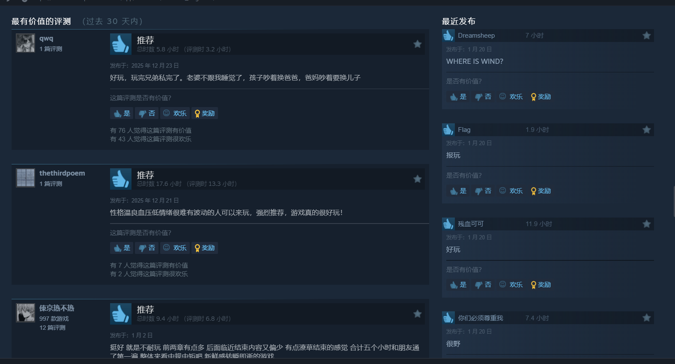Screen dimensions: 675x364
Task: Vote 是 on qwq's review
Action: click(x=122, y=113)
